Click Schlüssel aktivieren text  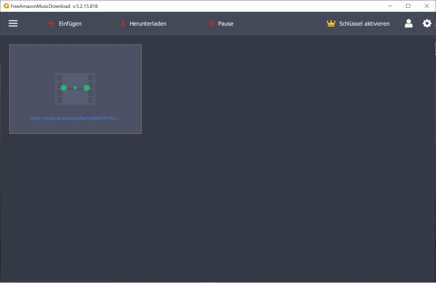click(364, 24)
